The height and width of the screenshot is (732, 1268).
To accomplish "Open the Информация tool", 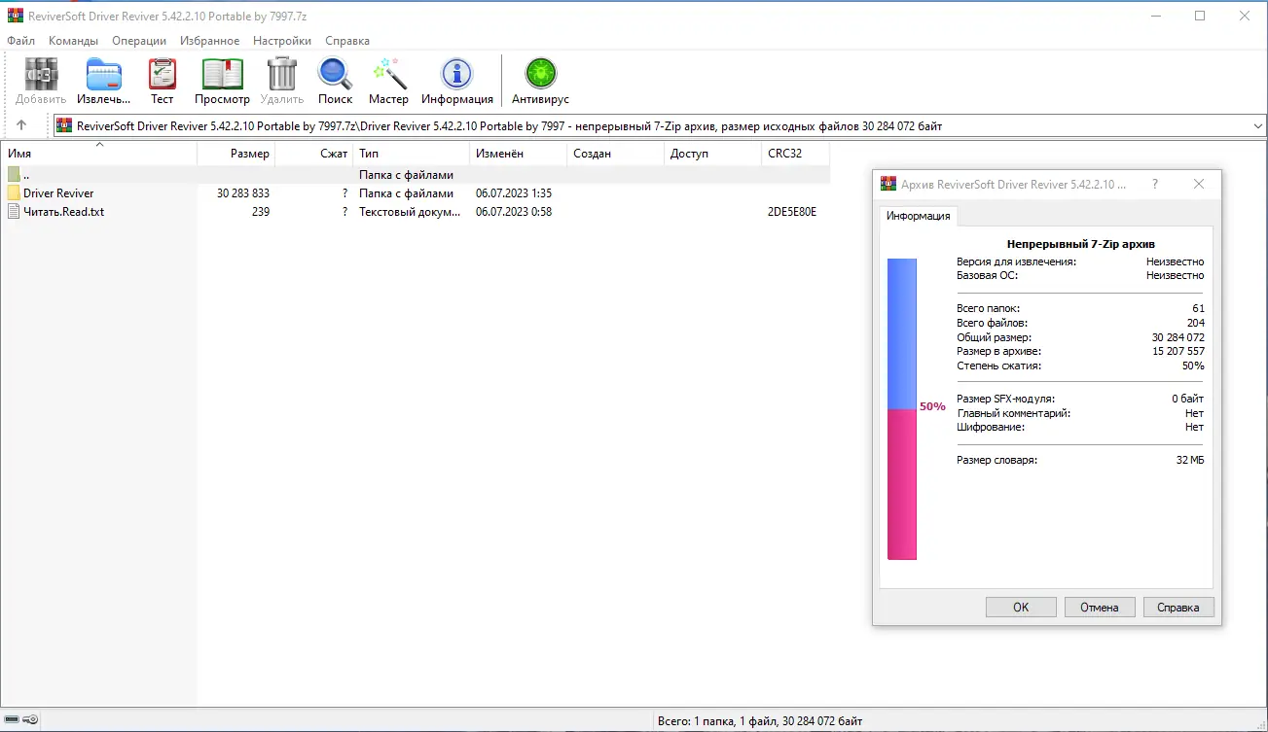I will (x=457, y=80).
